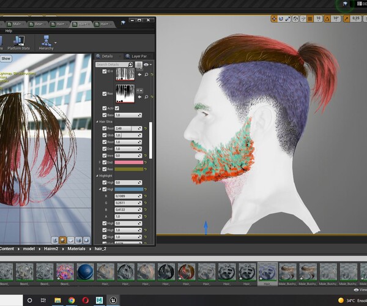
Task: Expand the pink End color channels
Action: 100,162
